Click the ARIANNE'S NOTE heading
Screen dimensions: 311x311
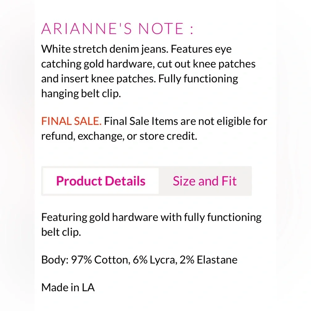tap(117, 29)
